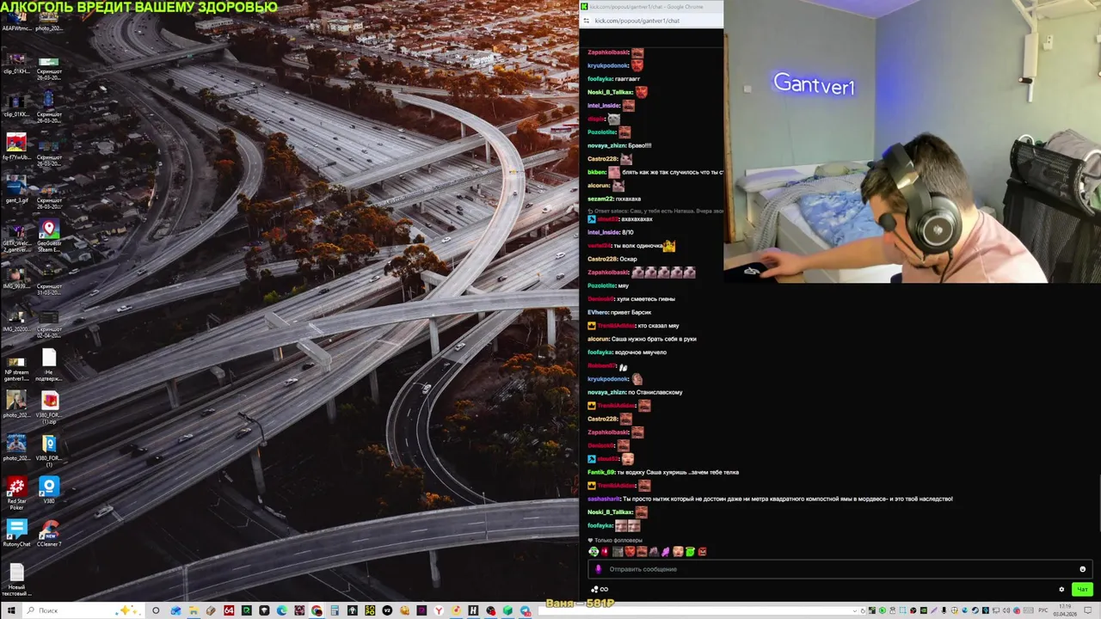This screenshot has height=619, width=1101.
Task: Insert the first green-faced emote from quick emotes
Action: pyautogui.click(x=594, y=551)
